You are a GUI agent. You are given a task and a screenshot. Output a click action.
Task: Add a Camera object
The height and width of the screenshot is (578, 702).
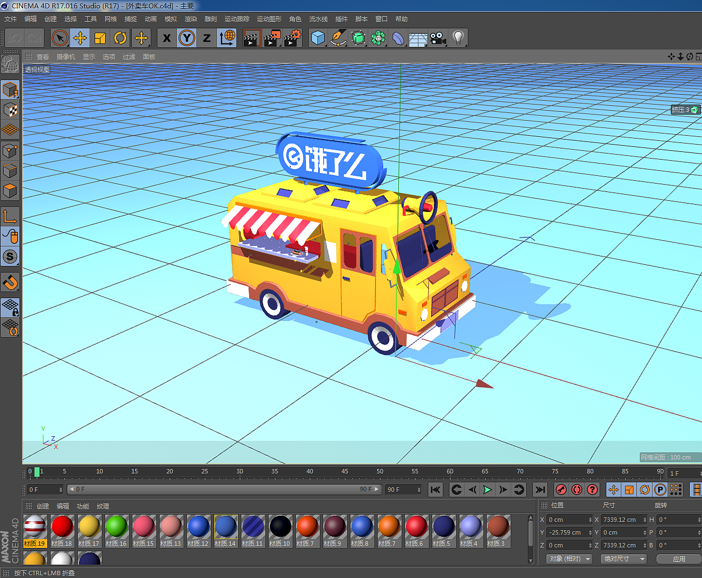pyautogui.click(x=438, y=38)
